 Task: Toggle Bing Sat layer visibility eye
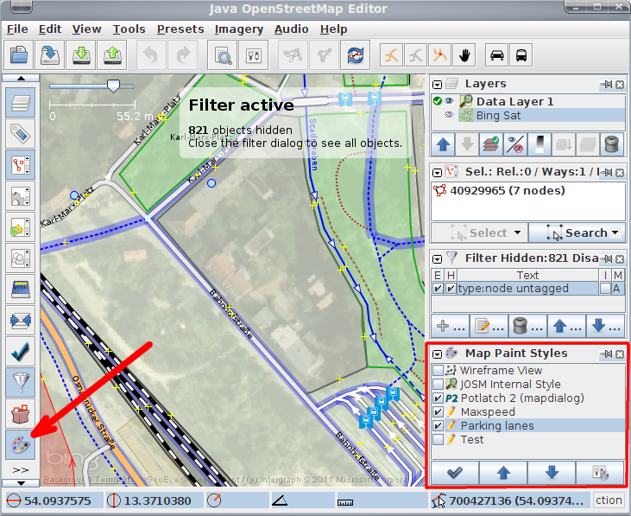pos(449,115)
